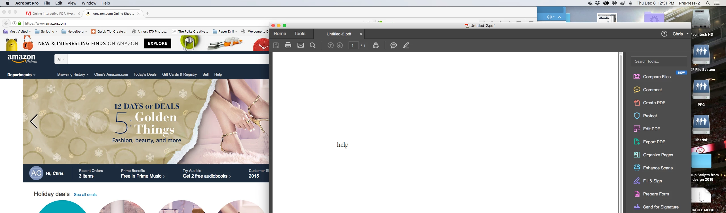Open a new browser tab with plus button
This screenshot has width=726, height=213.
(x=148, y=14)
